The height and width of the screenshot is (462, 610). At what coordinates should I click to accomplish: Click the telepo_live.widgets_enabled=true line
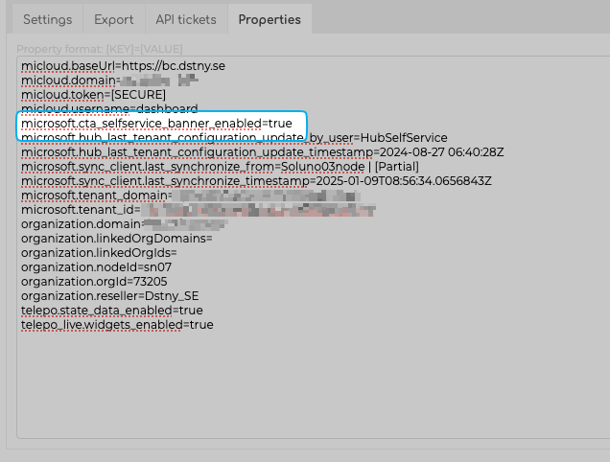[117, 325]
